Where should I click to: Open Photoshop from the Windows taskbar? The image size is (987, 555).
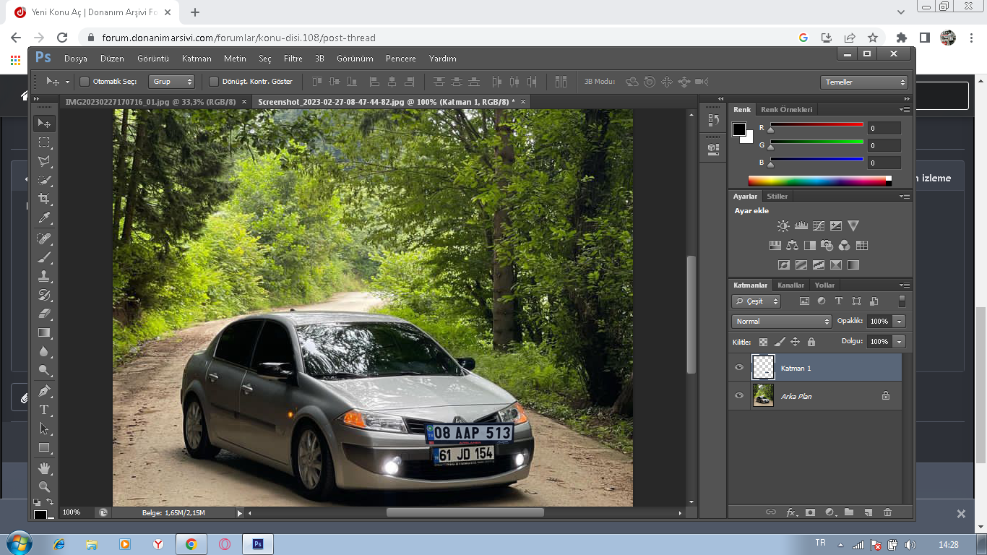(258, 544)
